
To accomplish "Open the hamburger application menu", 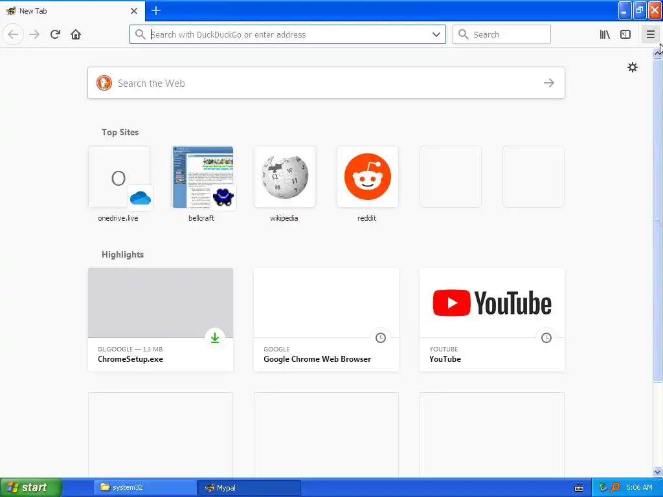I will point(650,34).
